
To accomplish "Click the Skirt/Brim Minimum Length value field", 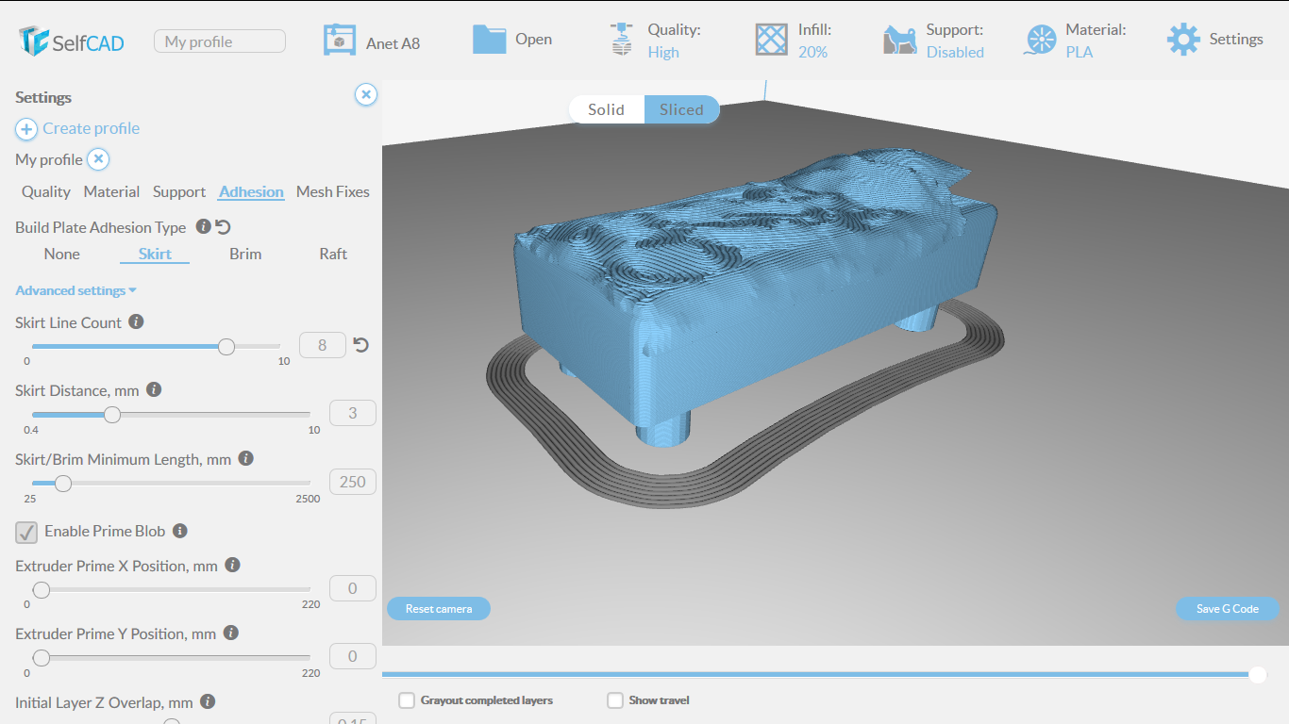I will click(x=353, y=482).
